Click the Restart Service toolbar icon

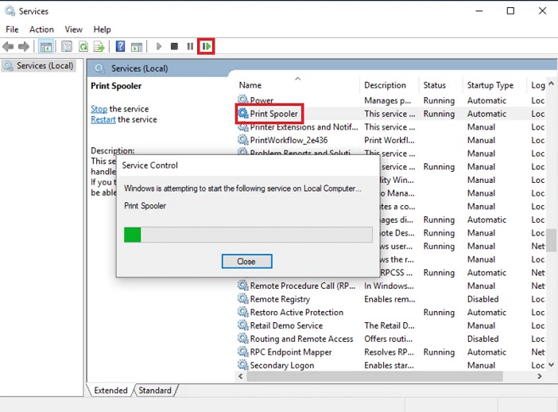[x=207, y=46]
